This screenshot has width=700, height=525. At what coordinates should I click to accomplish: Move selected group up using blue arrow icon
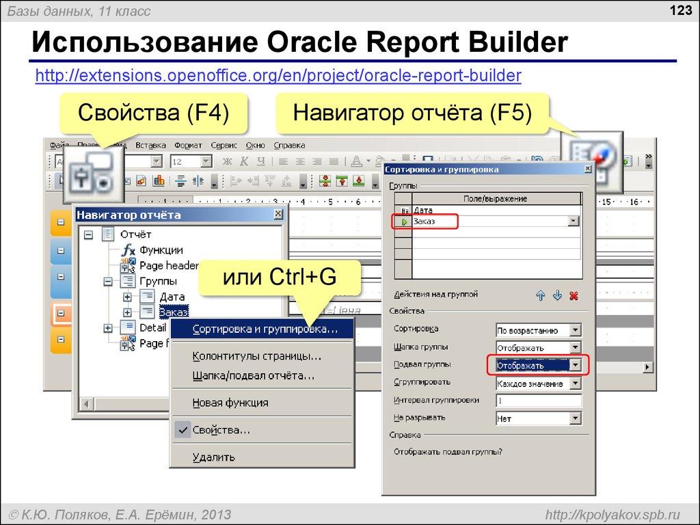pyautogui.click(x=540, y=295)
